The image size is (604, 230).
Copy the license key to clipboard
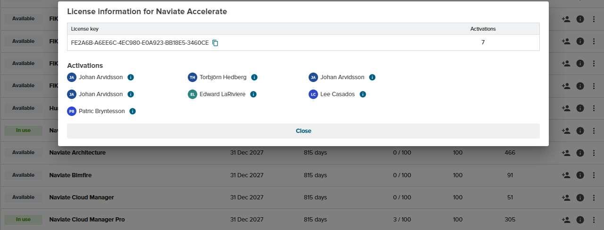coord(215,43)
